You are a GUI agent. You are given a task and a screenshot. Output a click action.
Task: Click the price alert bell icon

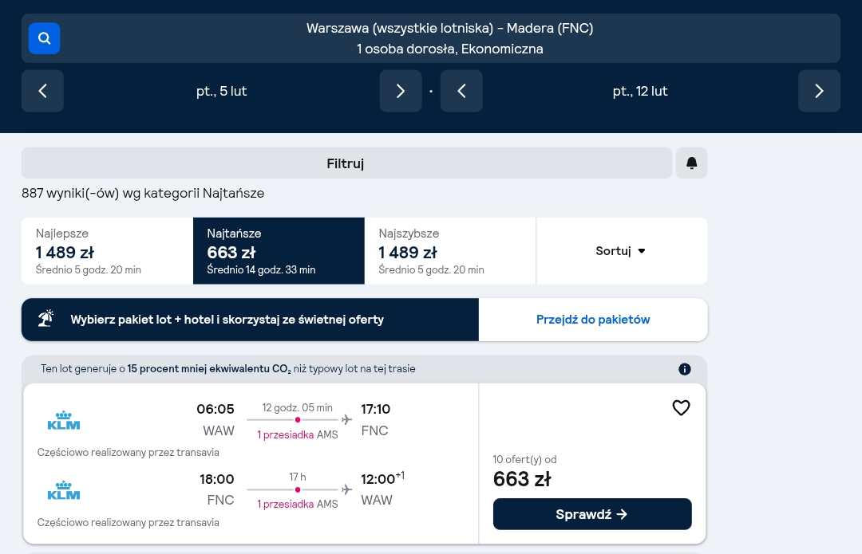(691, 163)
